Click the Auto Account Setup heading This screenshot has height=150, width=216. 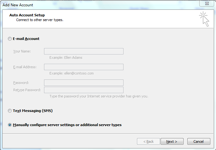27,15
